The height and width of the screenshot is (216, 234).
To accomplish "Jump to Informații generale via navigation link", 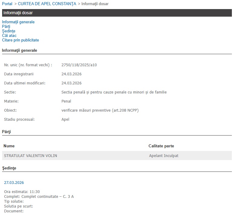I will tap(18, 22).
